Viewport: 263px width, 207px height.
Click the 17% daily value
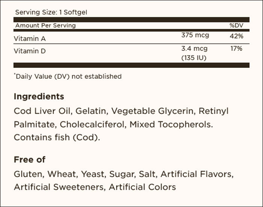click(236, 49)
